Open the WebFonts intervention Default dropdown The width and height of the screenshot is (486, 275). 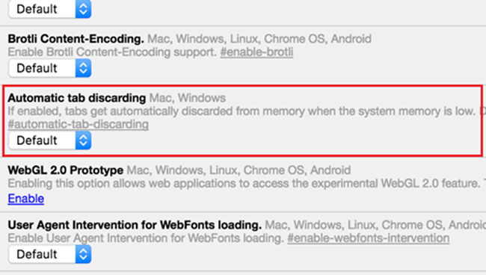[49, 254]
